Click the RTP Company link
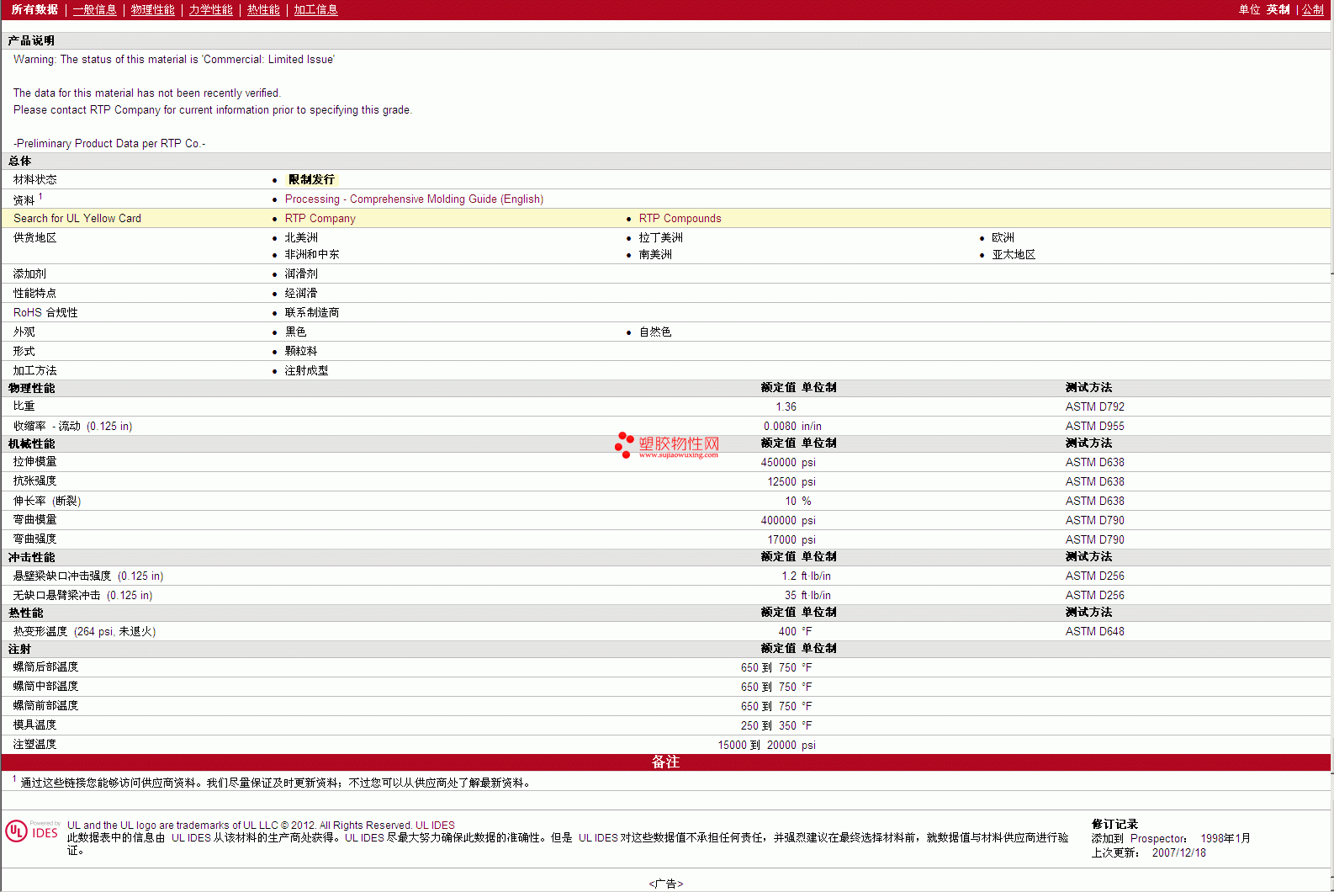The height and width of the screenshot is (892, 1334). (320, 218)
